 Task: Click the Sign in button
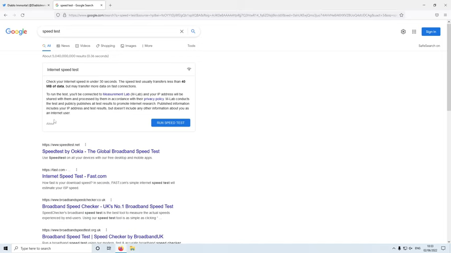[431, 32]
